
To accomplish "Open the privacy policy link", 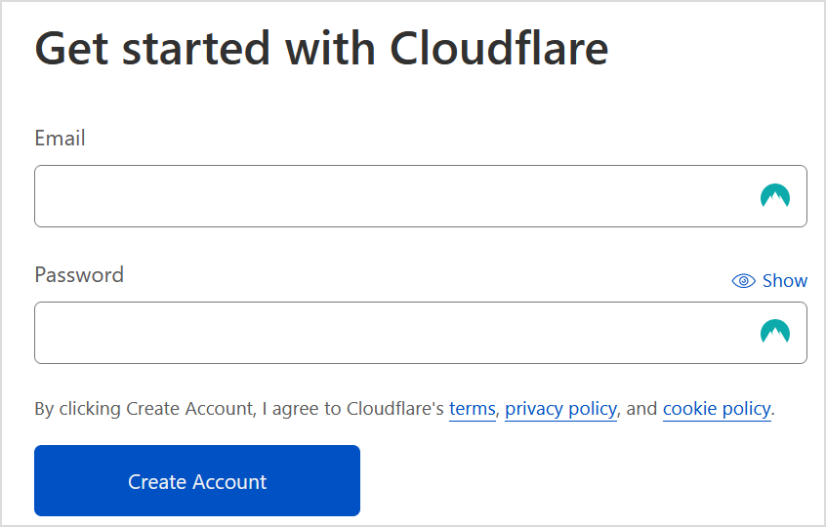I will click(560, 409).
